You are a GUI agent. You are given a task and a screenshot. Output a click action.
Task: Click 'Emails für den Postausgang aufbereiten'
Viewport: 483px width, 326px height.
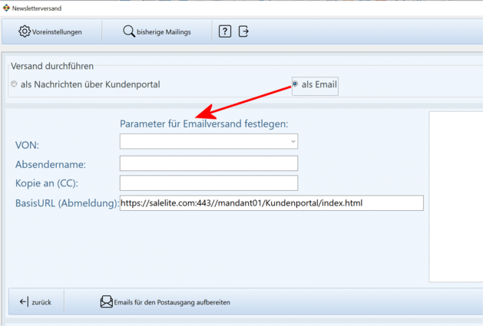coord(165,302)
